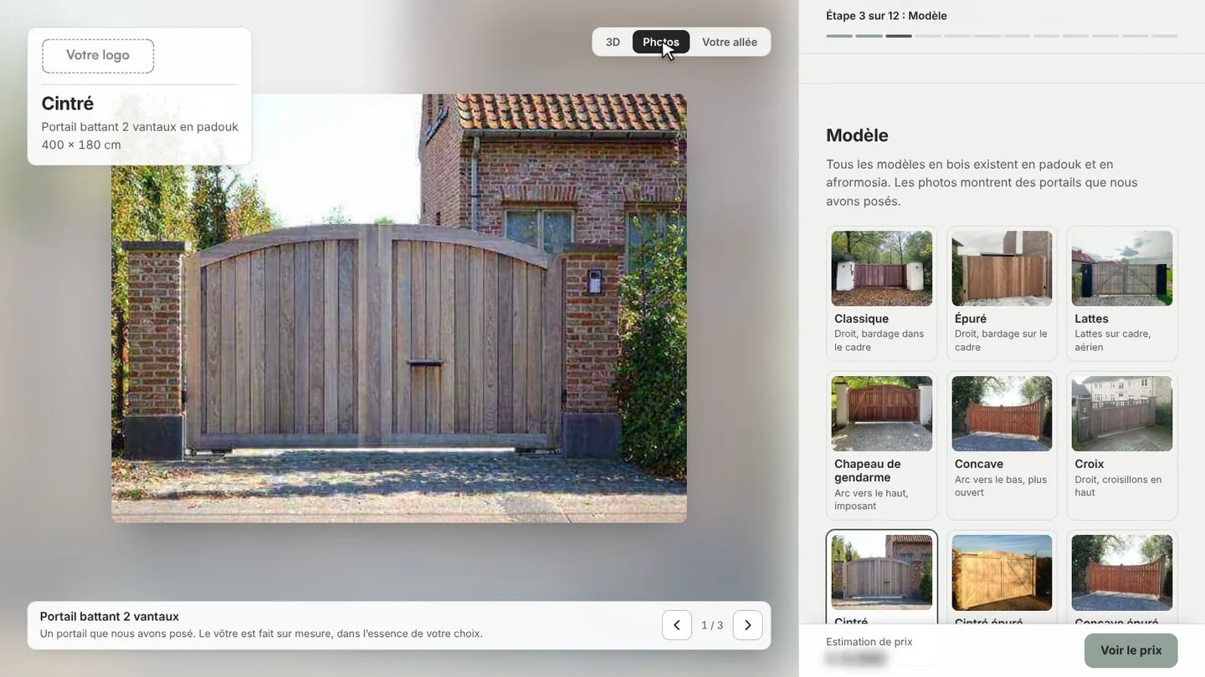This screenshot has height=677, width=1205.
Task: Pick the Lattes gate model card
Action: (1122, 293)
